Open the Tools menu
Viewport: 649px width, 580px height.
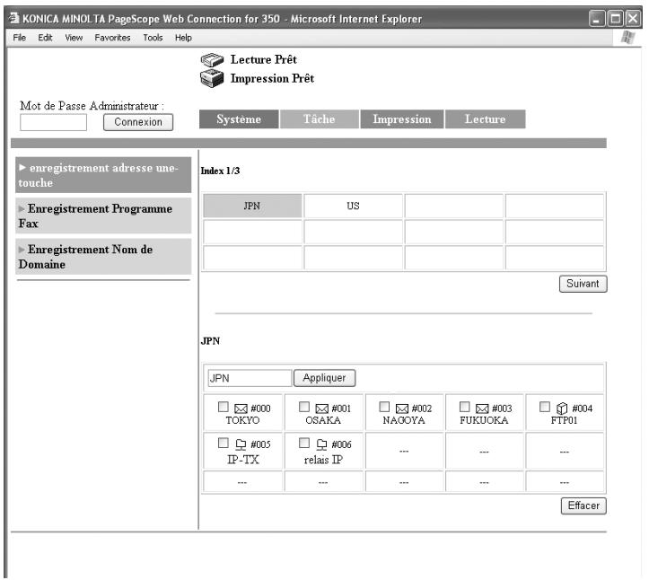click(x=153, y=38)
